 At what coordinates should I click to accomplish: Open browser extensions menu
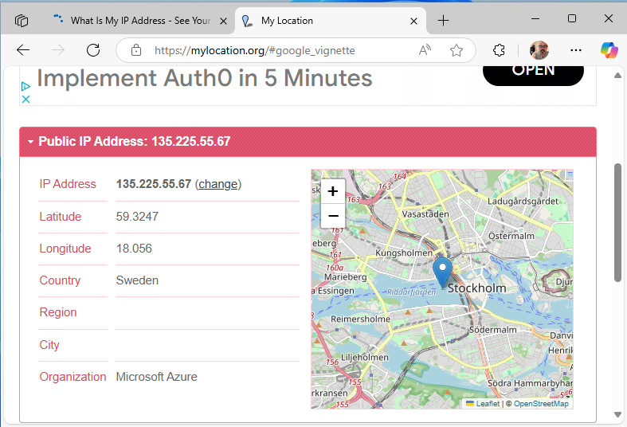point(499,50)
